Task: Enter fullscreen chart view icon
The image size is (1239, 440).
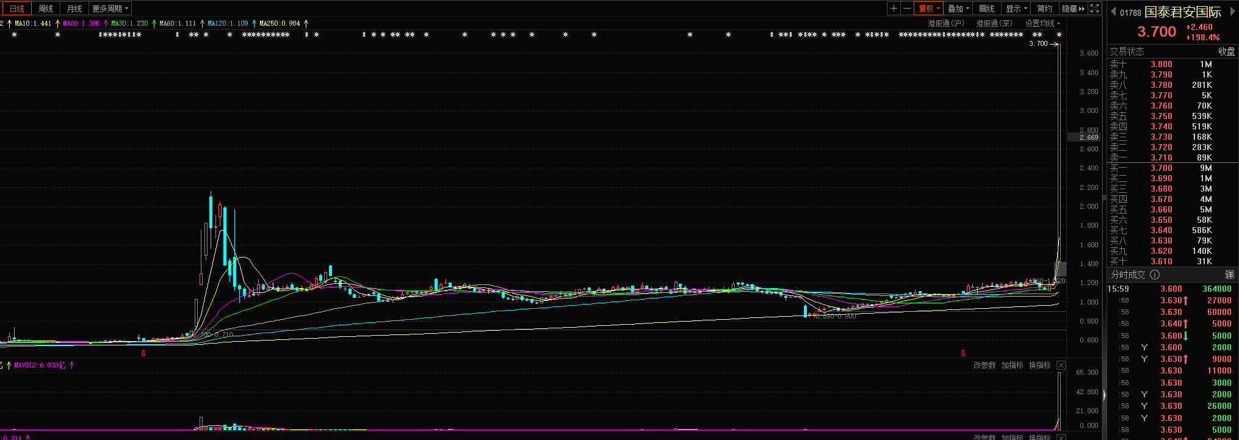Action: coord(1095,9)
